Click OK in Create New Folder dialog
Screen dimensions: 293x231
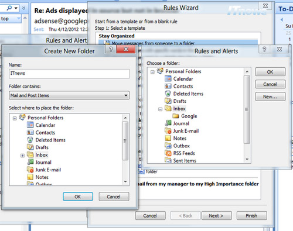[78, 196]
